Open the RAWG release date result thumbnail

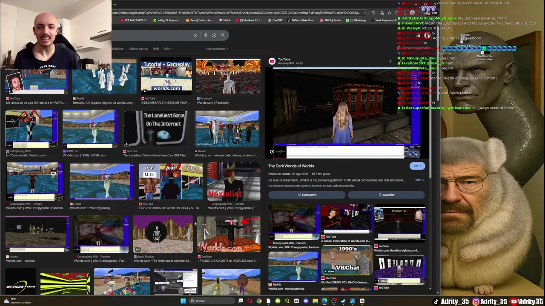coord(227,129)
